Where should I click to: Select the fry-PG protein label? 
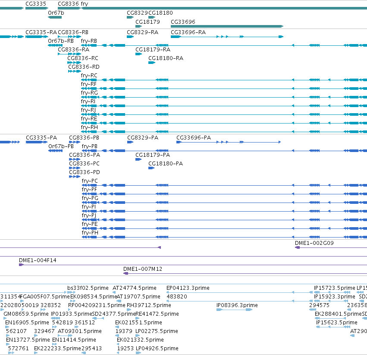pos(90,198)
